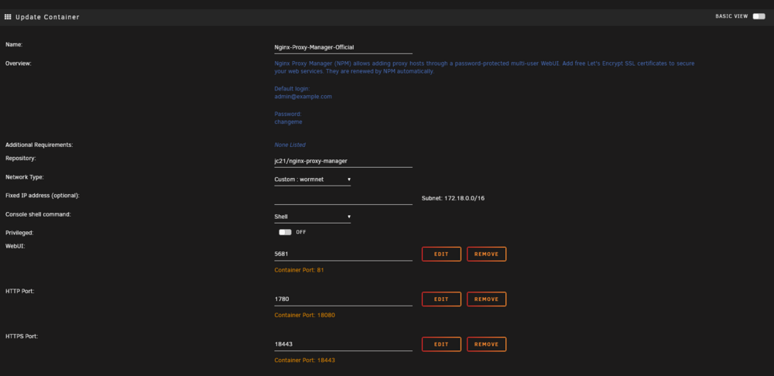Image resolution: width=774 pixels, height=376 pixels.
Task: Click the 'Privileged:' label
Action: 19,232
